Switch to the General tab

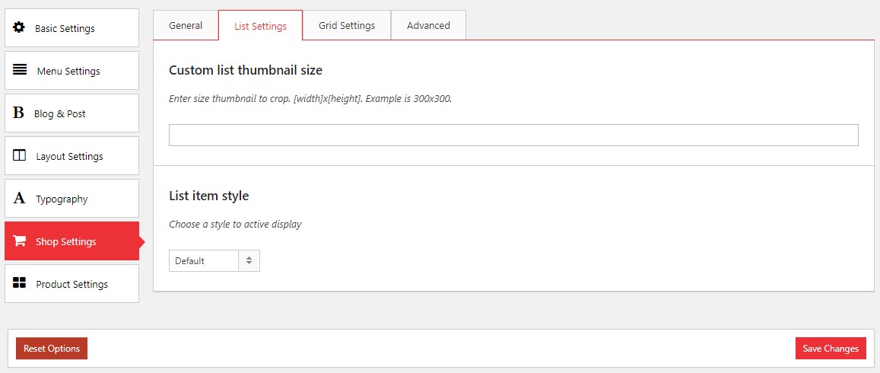(186, 25)
